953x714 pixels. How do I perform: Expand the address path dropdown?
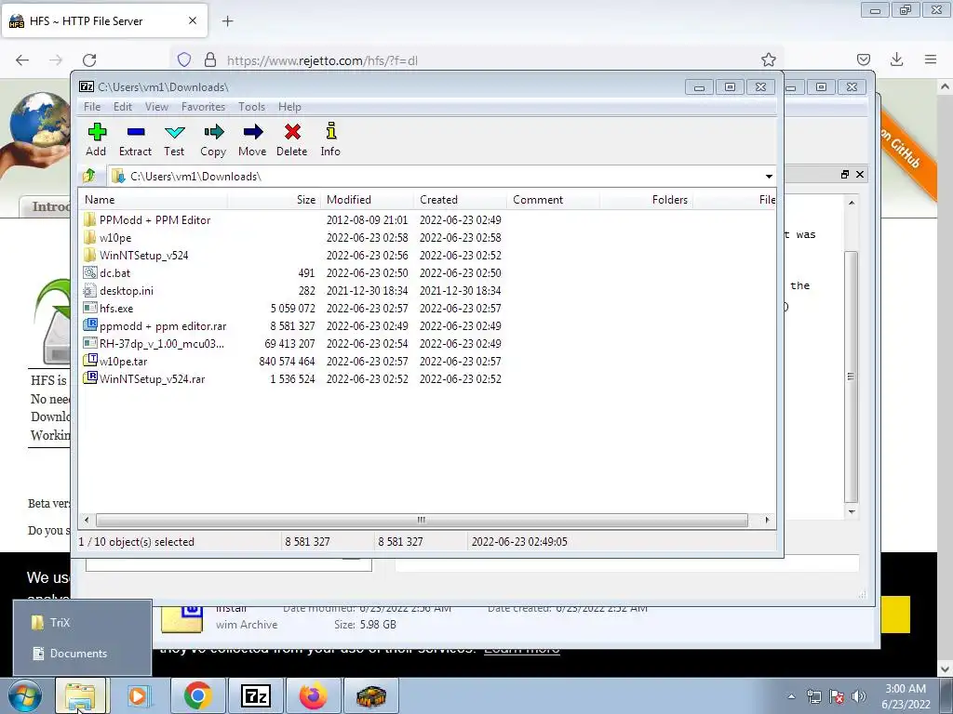pos(769,176)
